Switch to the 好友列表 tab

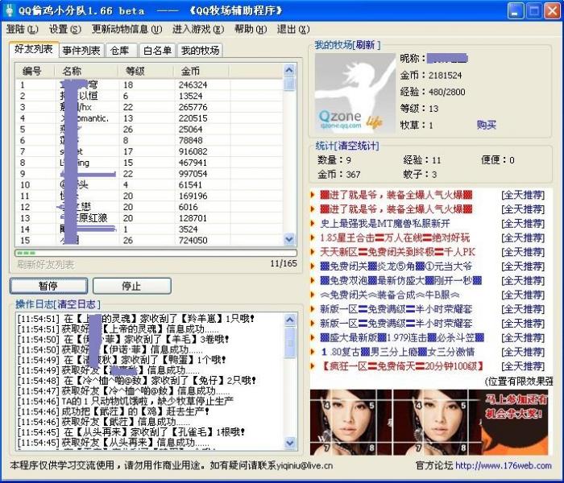34,49
